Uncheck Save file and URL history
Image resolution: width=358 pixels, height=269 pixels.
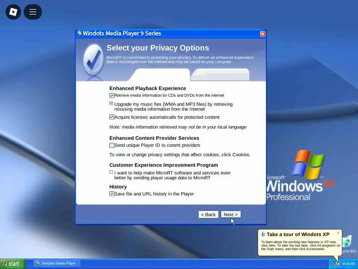[112, 194]
